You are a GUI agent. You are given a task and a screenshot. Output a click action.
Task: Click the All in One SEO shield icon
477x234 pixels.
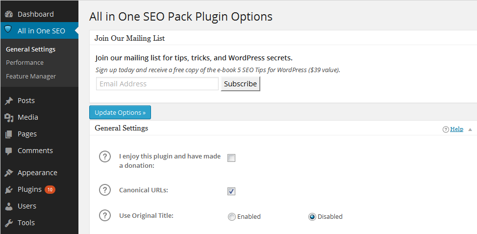[8, 29]
